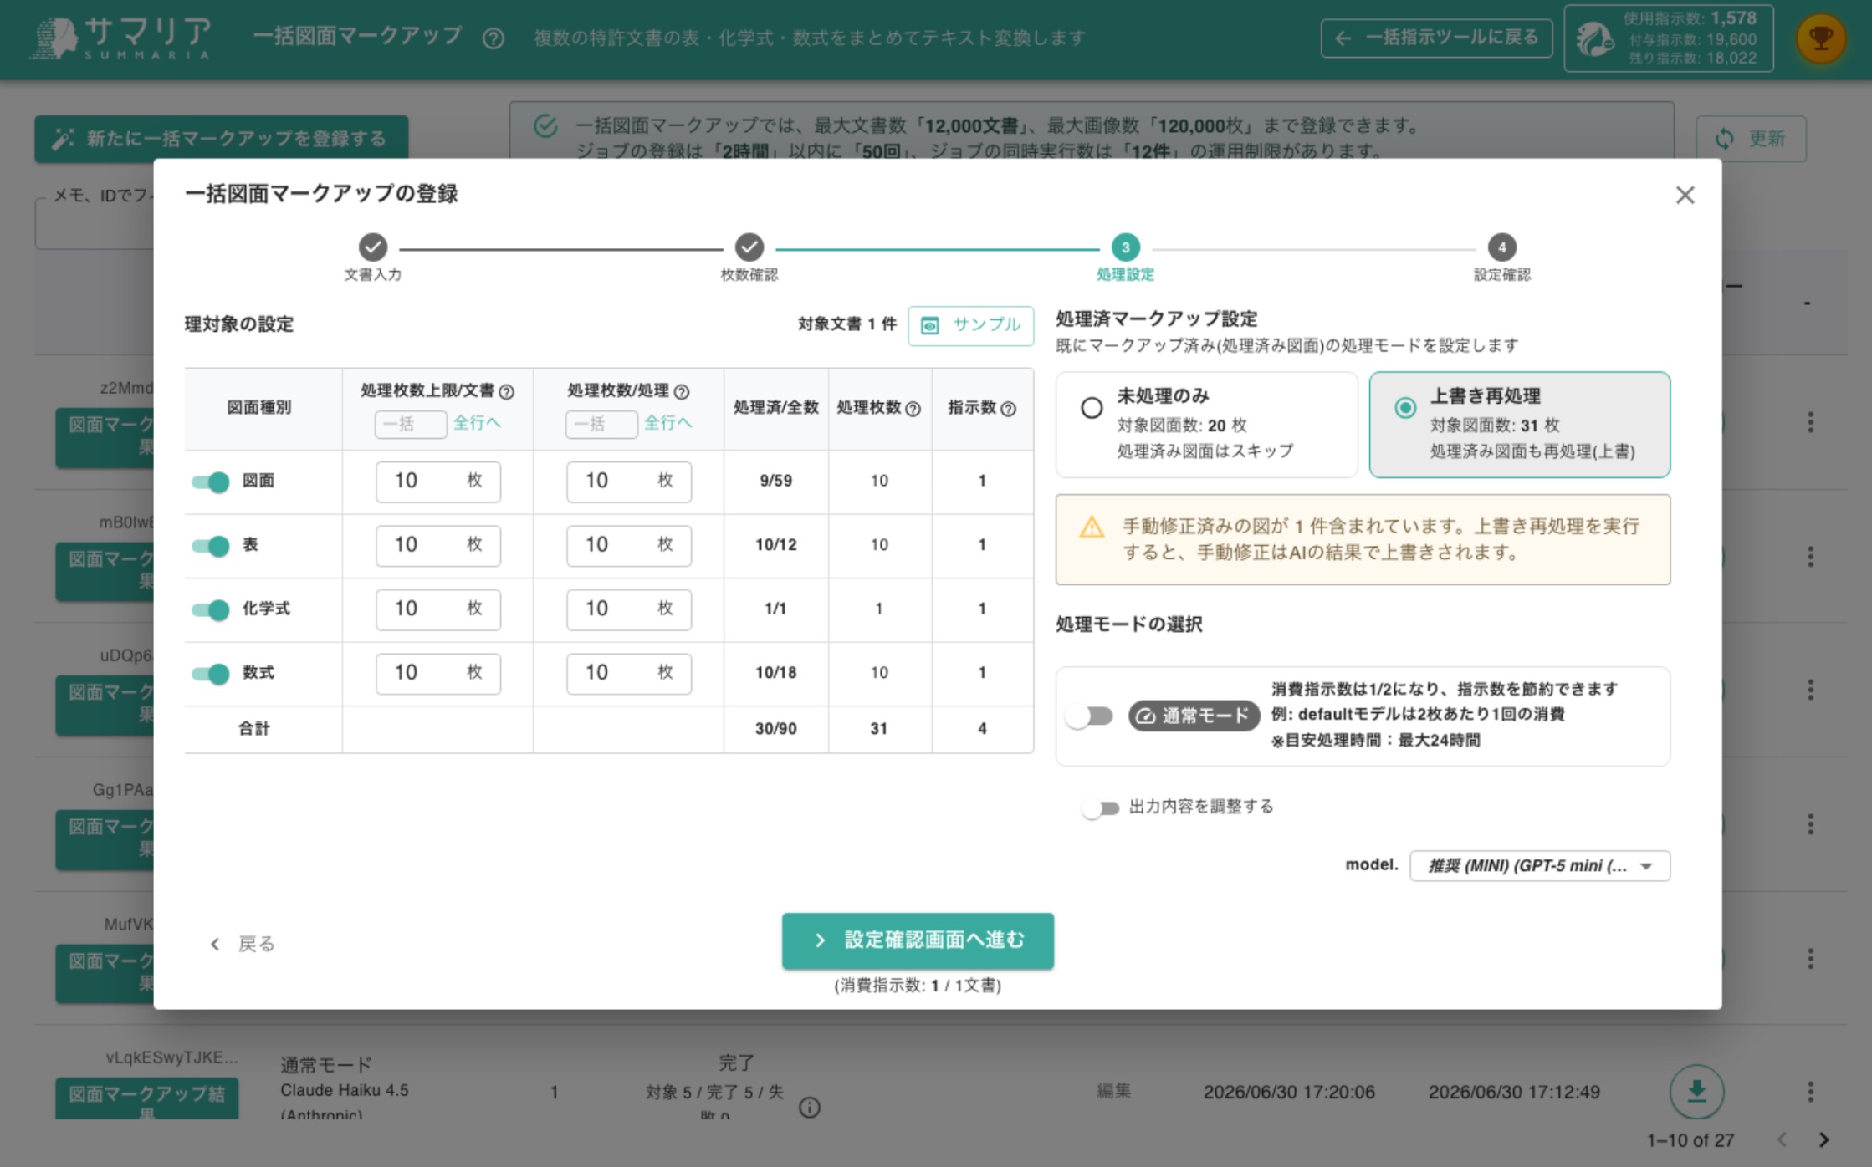Open model dropdown 推奨 (MINI)

click(1540, 866)
